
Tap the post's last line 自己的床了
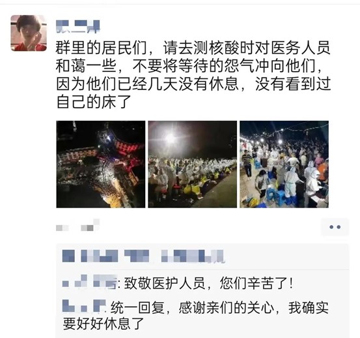tap(94, 102)
